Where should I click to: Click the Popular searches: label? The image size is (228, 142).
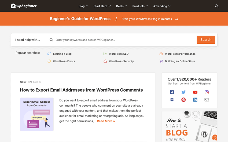coord(28,53)
